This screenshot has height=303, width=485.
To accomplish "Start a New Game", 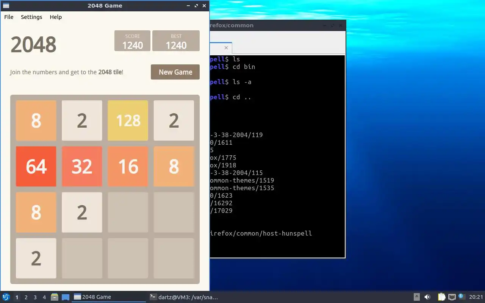I will coord(175,72).
